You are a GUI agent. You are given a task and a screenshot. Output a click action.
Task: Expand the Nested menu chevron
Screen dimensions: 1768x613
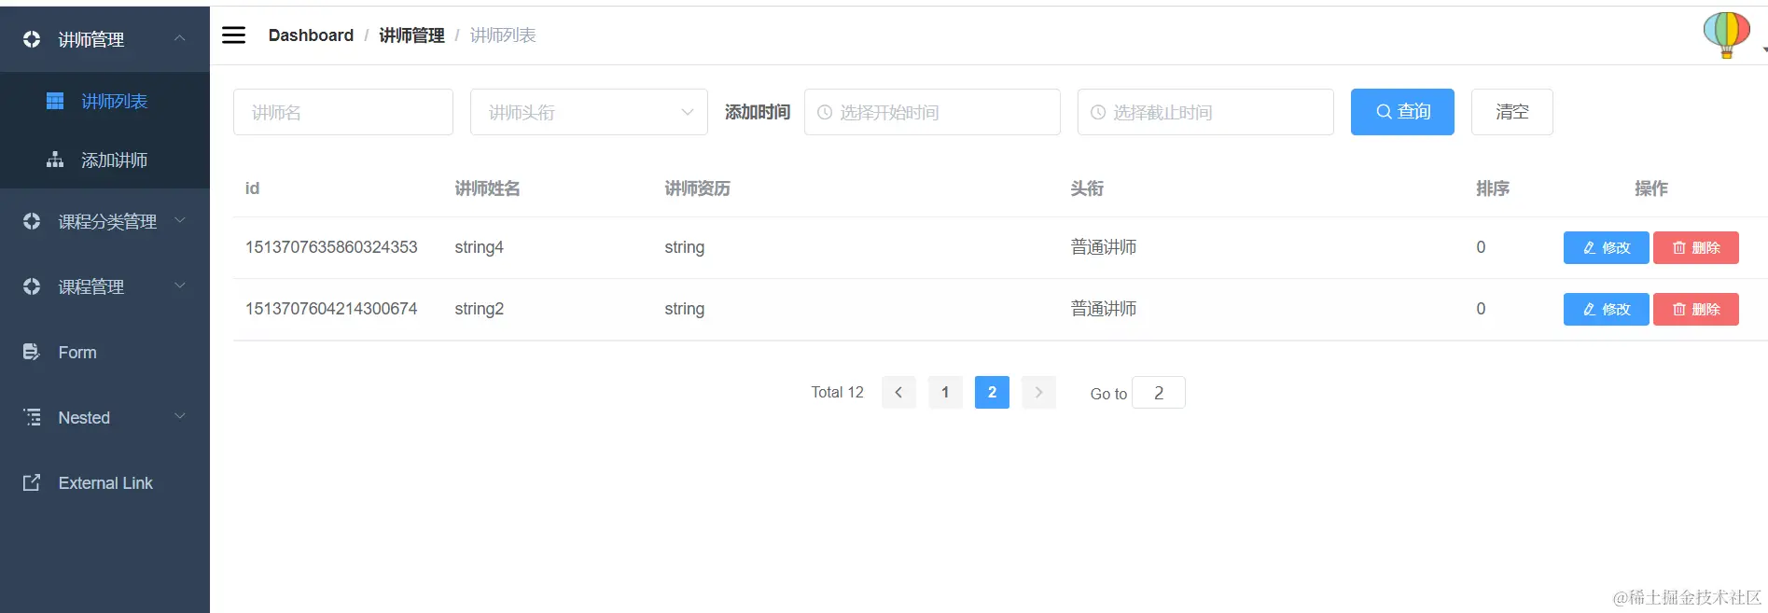coord(180,416)
